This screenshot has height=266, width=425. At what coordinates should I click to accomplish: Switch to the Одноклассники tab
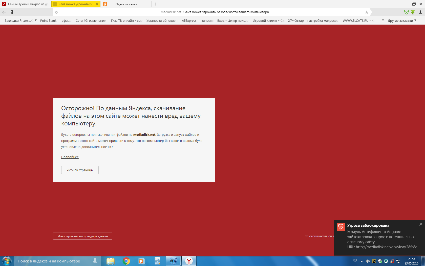126,4
